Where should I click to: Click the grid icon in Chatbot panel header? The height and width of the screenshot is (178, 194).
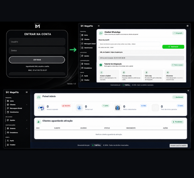tap(188, 26)
